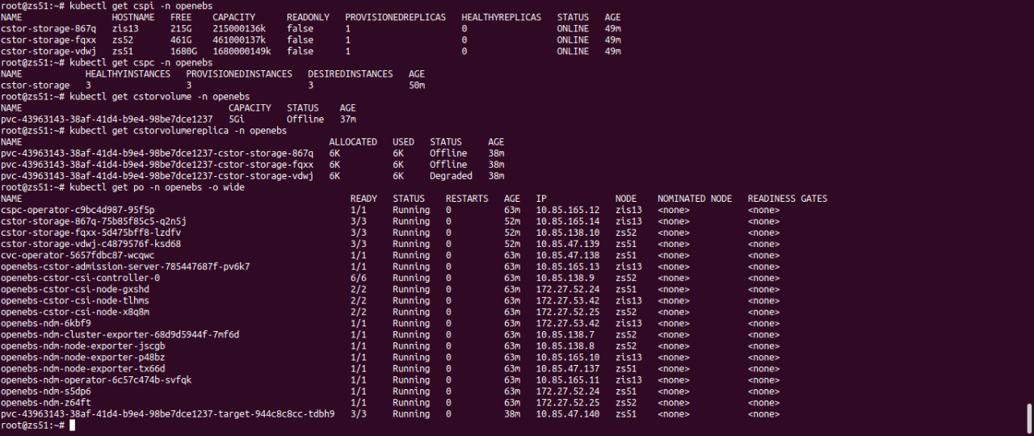1034x436 pixels.
Task: Click pod cstor-storage-vdwj-c4879576f-ksd68
Action: pos(91,243)
